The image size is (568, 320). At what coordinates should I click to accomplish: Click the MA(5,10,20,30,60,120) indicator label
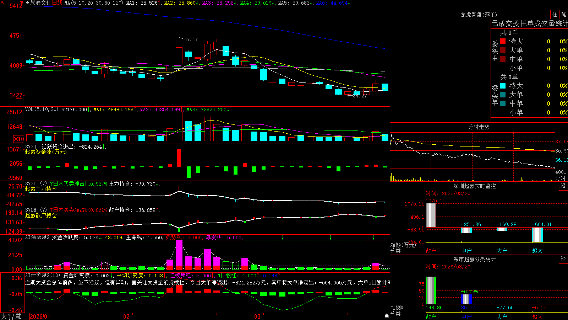click(x=94, y=3)
